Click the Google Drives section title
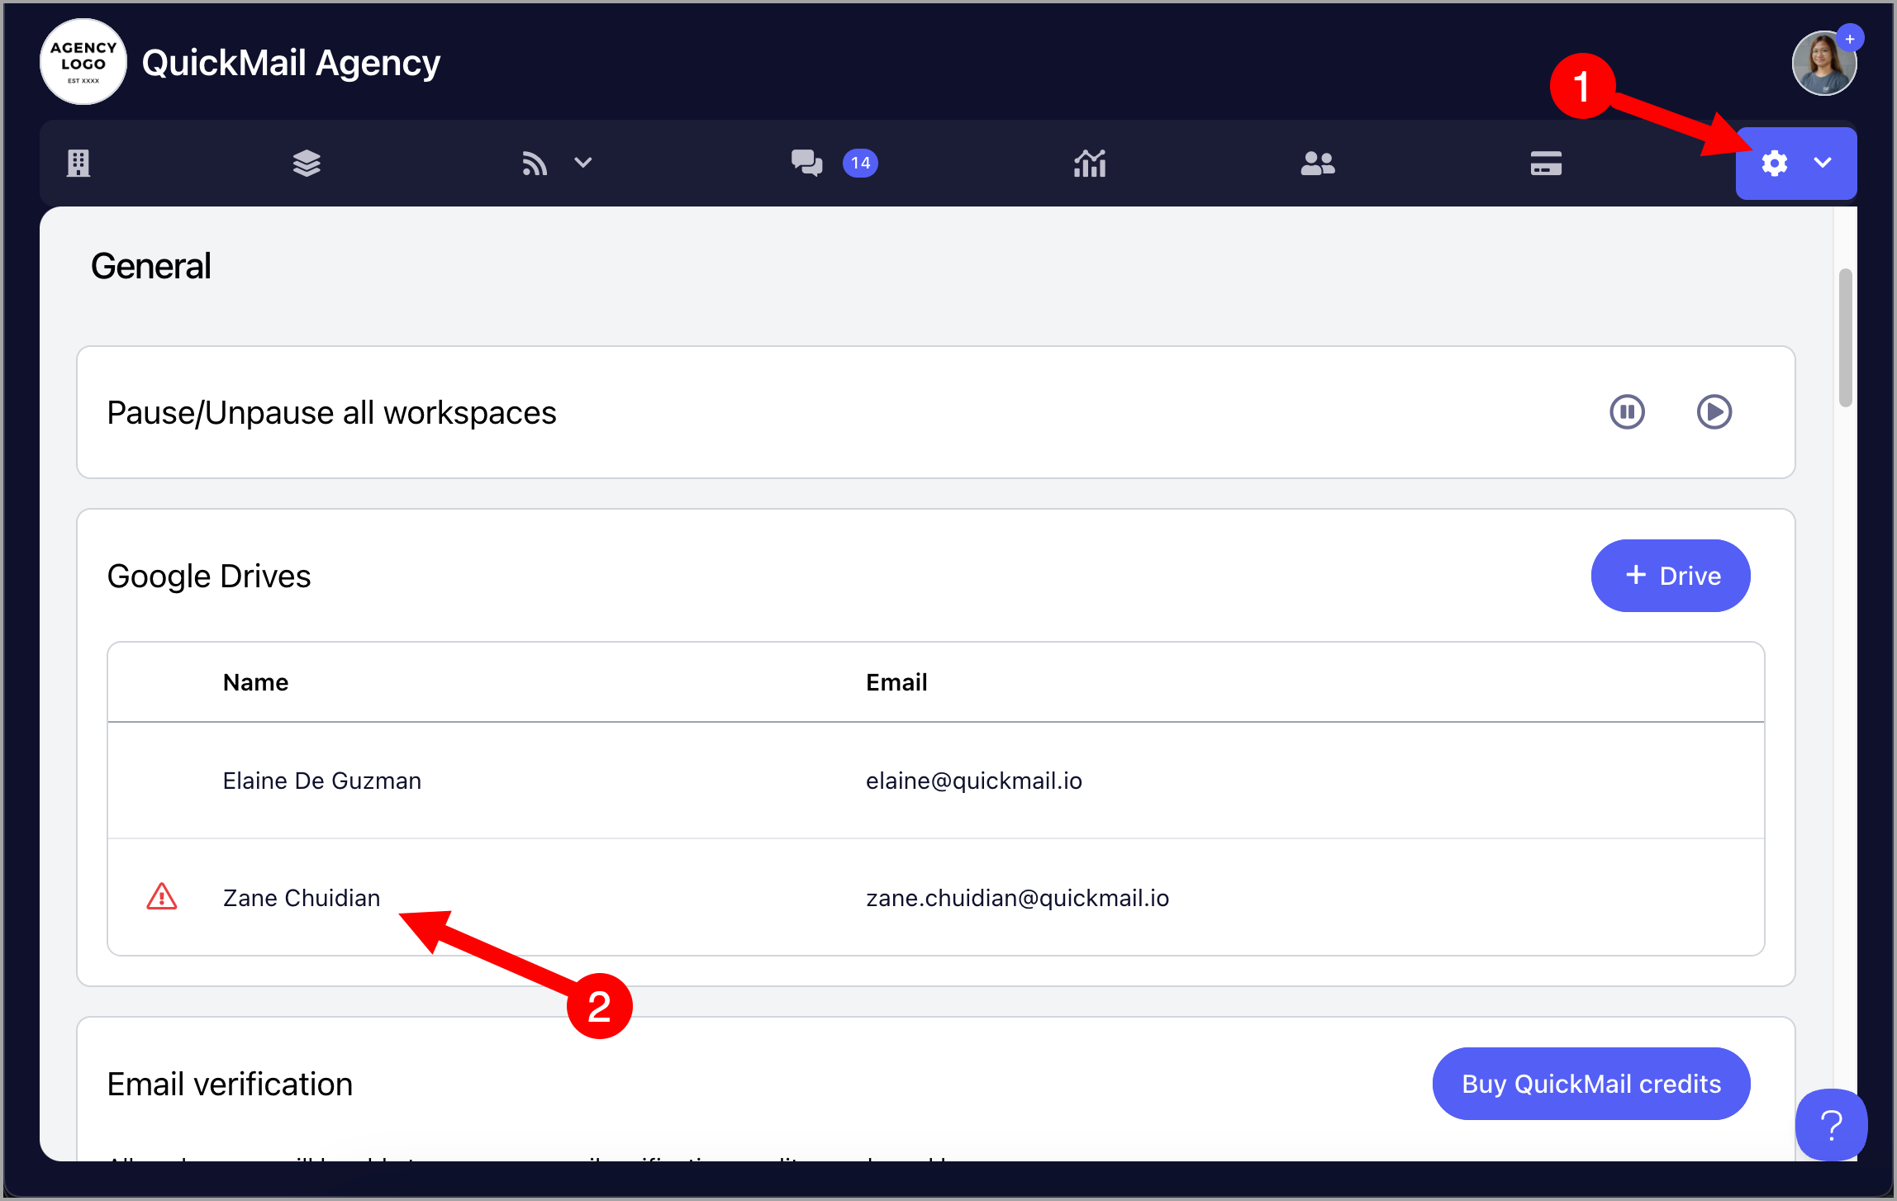This screenshot has height=1201, width=1897. [x=209, y=577]
